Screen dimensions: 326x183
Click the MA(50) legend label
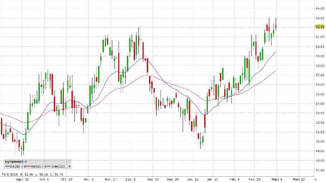[36, 167]
